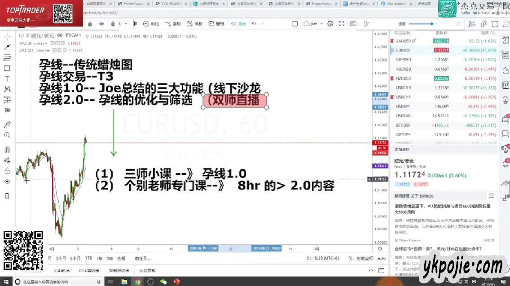The image size is (510, 286).
Task: Select the 3-month time range button
Action: pyautogui.click(x=61, y=258)
